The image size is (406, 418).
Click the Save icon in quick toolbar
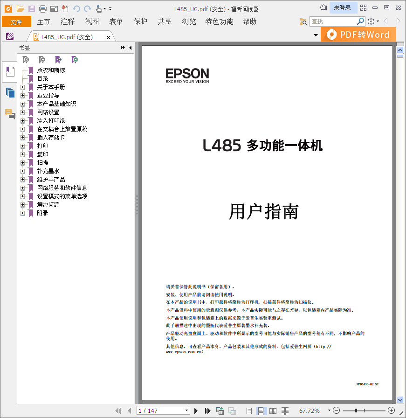pyautogui.click(x=31, y=9)
